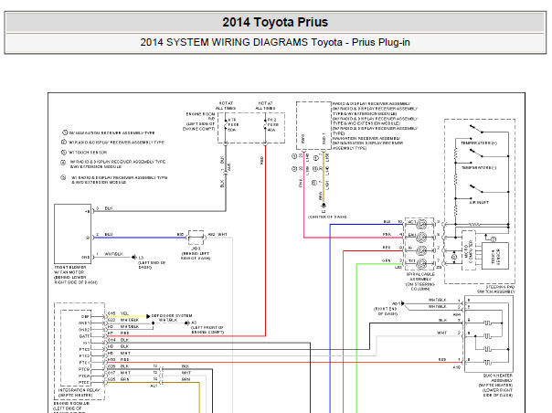Click the "RADIO & DISPLAY RECEIVER ASSEMBLY" heading

pos(371,104)
